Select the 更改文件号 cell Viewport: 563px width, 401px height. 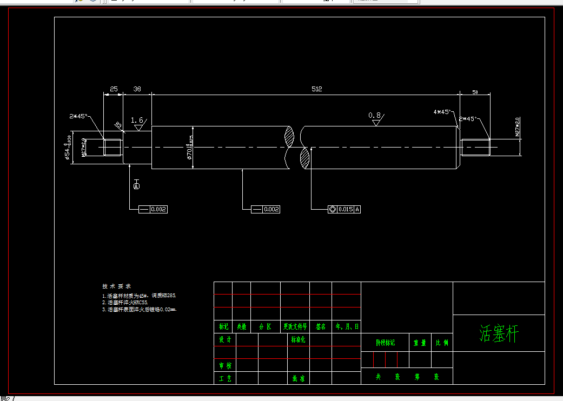pyautogui.click(x=295, y=326)
